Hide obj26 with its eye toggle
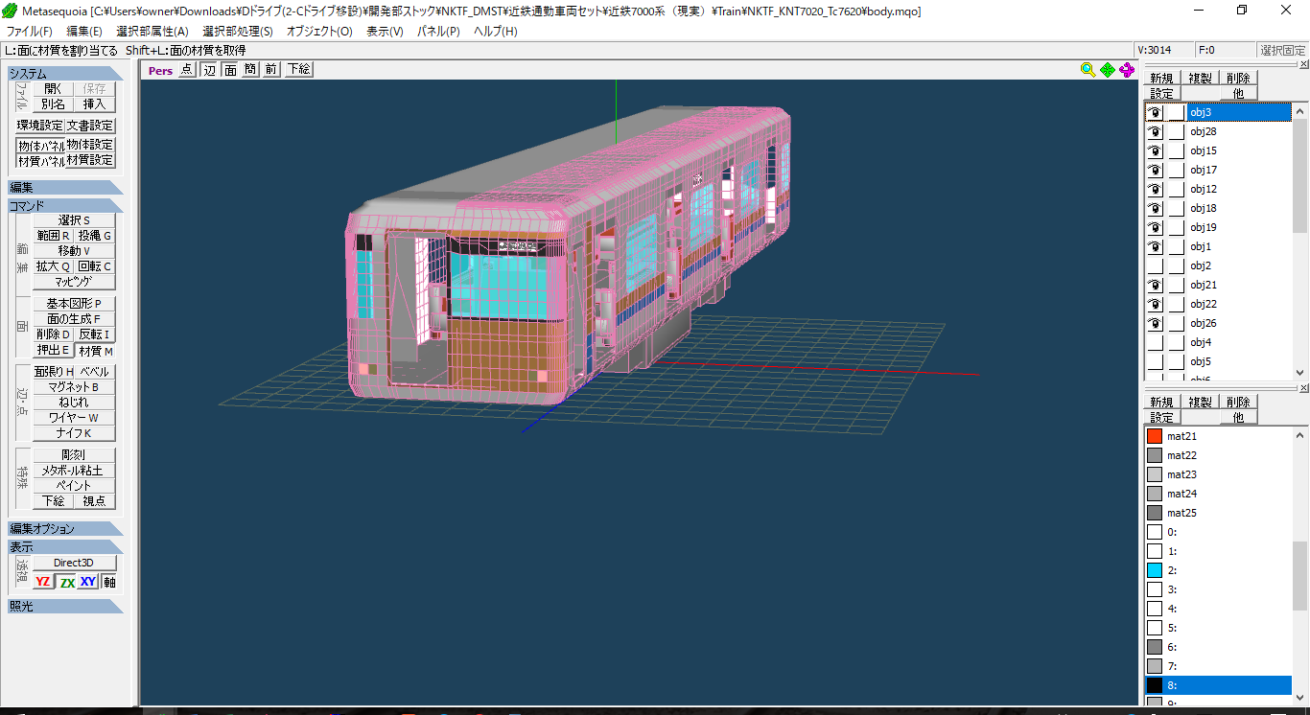Screen dimensions: 1310x715 coord(1155,323)
